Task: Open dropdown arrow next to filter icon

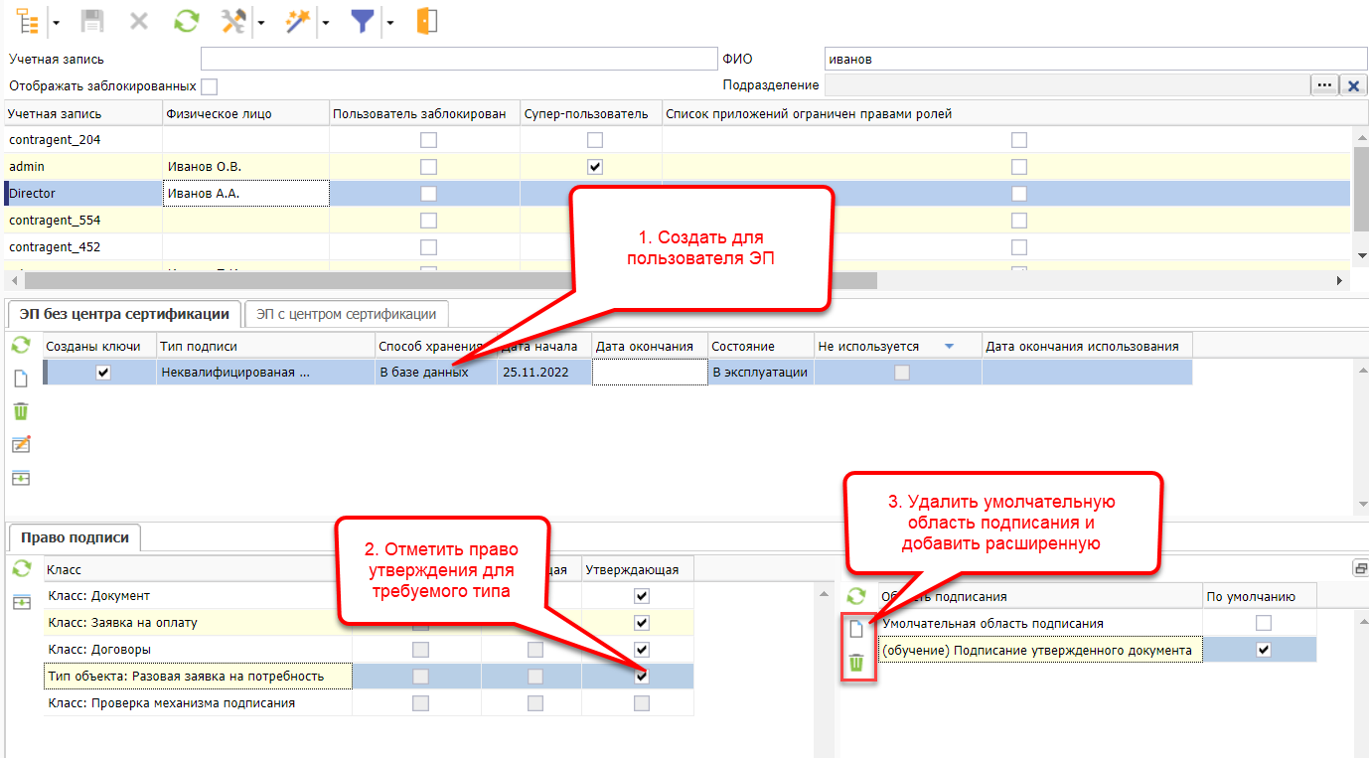Action: click(x=389, y=22)
